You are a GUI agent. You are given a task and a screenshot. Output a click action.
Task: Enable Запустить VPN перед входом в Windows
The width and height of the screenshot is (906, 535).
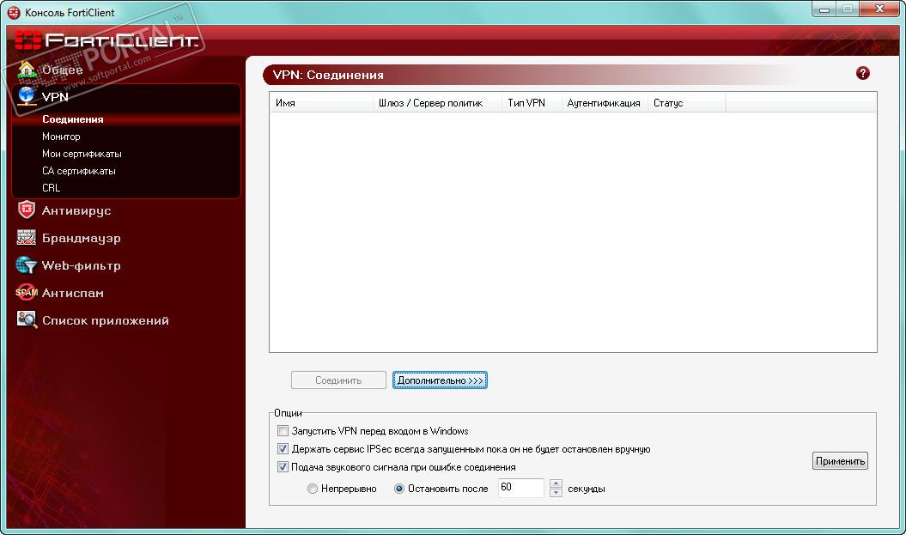click(283, 430)
